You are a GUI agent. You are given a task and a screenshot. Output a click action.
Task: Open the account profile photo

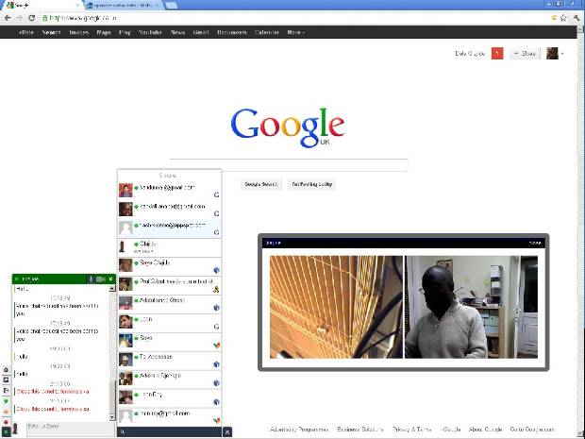[x=552, y=54]
